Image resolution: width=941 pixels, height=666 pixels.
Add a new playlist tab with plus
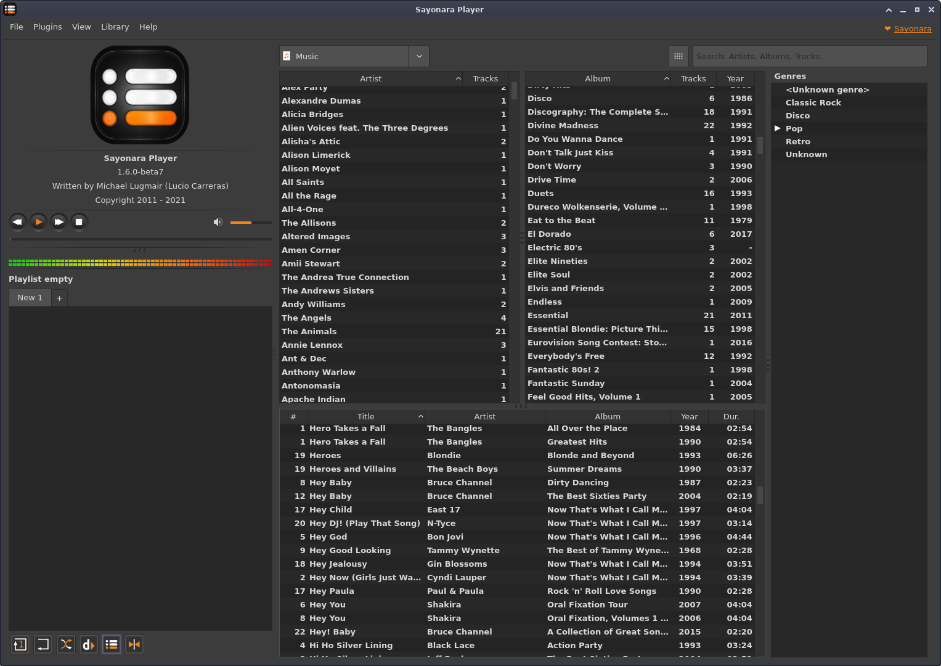[x=59, y=298]
